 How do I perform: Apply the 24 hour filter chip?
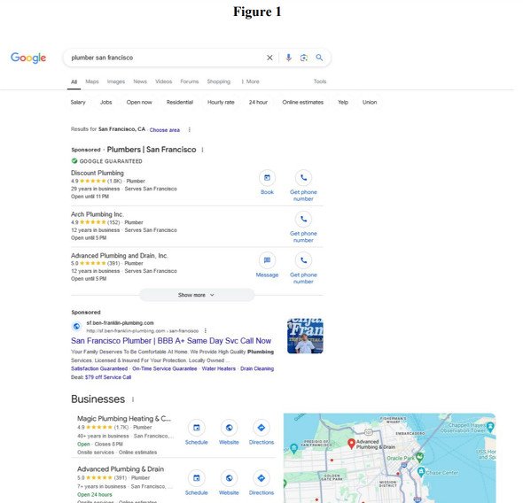[258, 102]
